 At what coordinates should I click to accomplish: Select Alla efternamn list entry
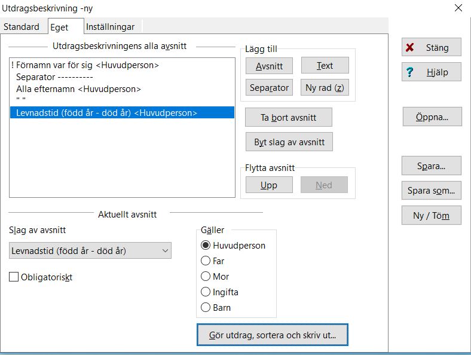(x=78, y=89)
